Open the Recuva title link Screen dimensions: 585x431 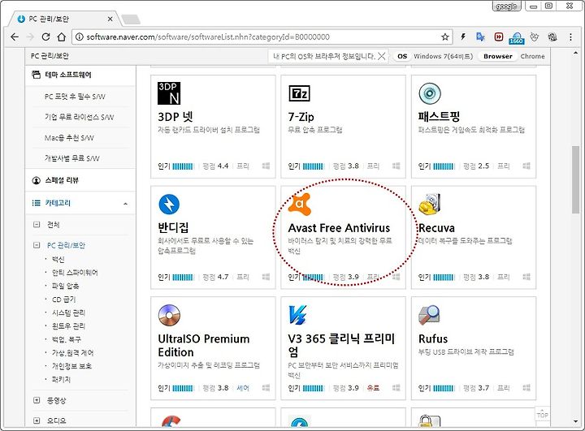coord(436,228)
